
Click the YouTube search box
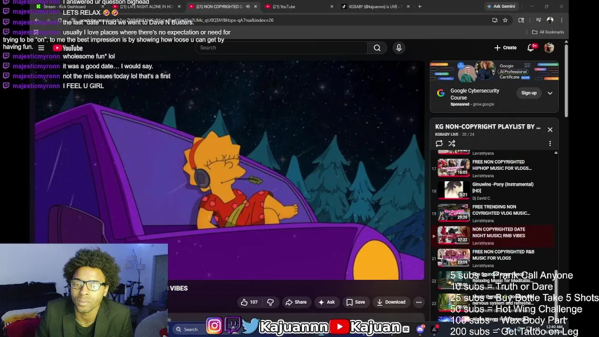click(282, 48)
